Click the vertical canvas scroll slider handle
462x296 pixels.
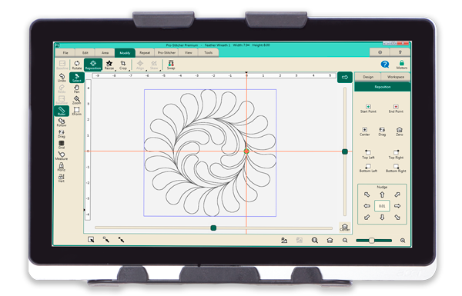tap(345, 151)
